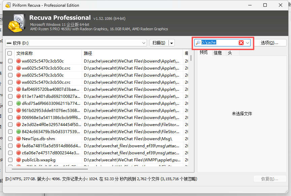
Task: Toggle the select-all checkbox in the header
Action: tap(10, 53)
